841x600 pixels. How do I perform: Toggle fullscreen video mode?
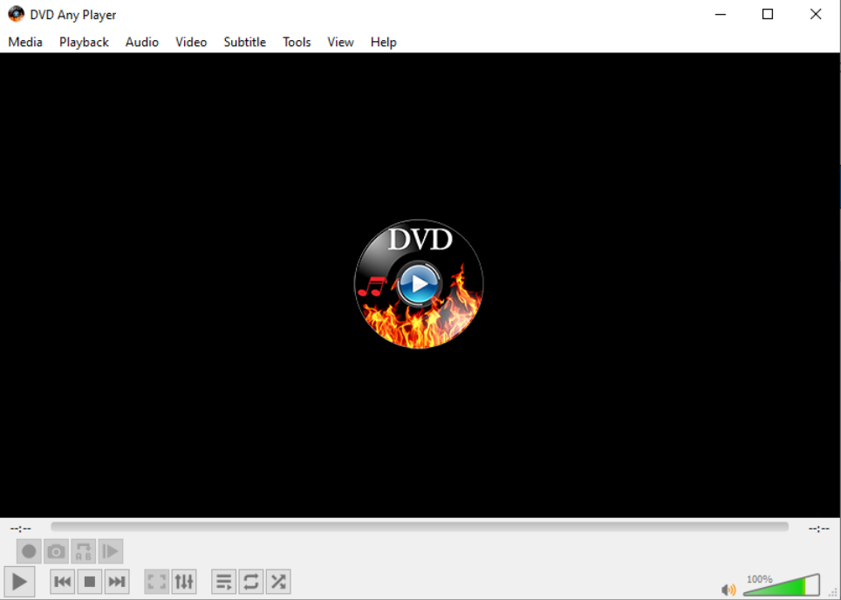click(157, 581)
